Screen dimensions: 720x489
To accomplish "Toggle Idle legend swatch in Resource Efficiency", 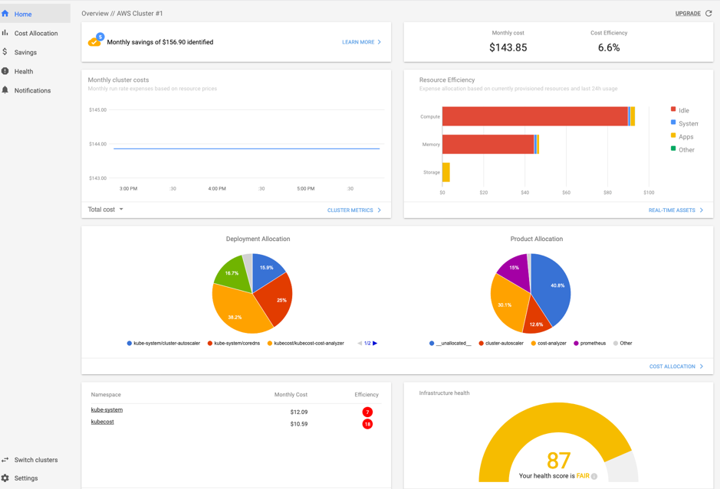I will point(673,109).
